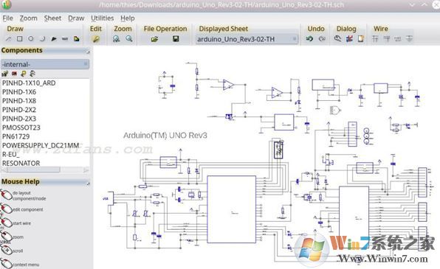Click the Edit key icon
The width and height of the screenshot is (440, 269).
(x=96, y=39)
